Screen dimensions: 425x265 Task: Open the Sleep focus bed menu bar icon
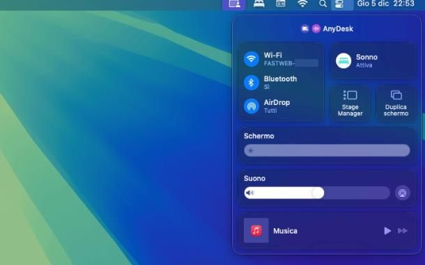[x=259, y=3]
